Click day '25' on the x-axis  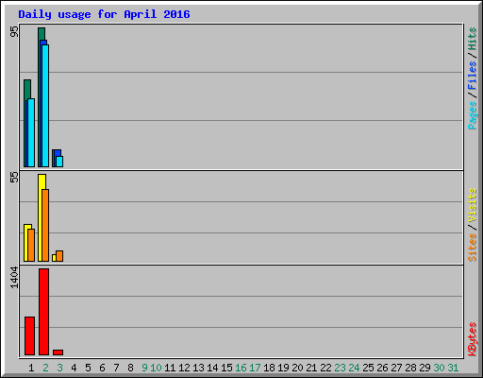tap(368, 368)
